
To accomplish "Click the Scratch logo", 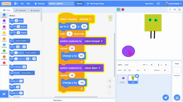I will point(6,4).
